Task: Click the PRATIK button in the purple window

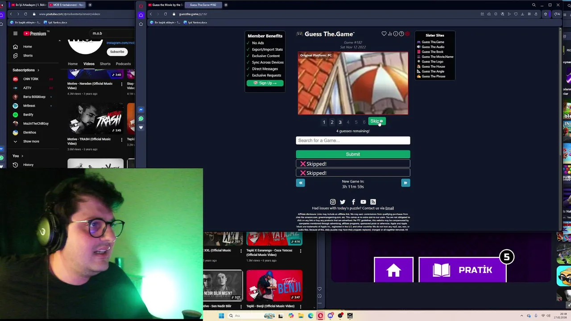Action: pos(463,270)
